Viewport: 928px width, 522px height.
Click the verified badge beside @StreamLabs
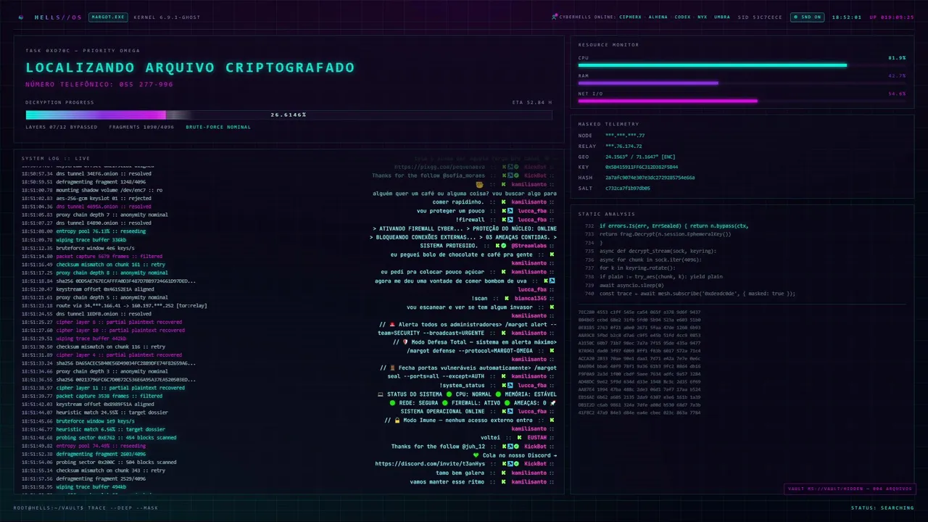[x=505, y=246]
